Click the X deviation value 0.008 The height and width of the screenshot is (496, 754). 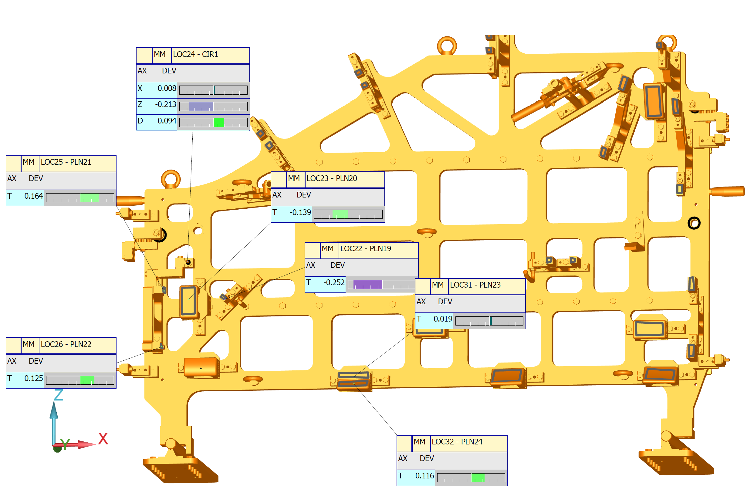click(x=167, y=88)
